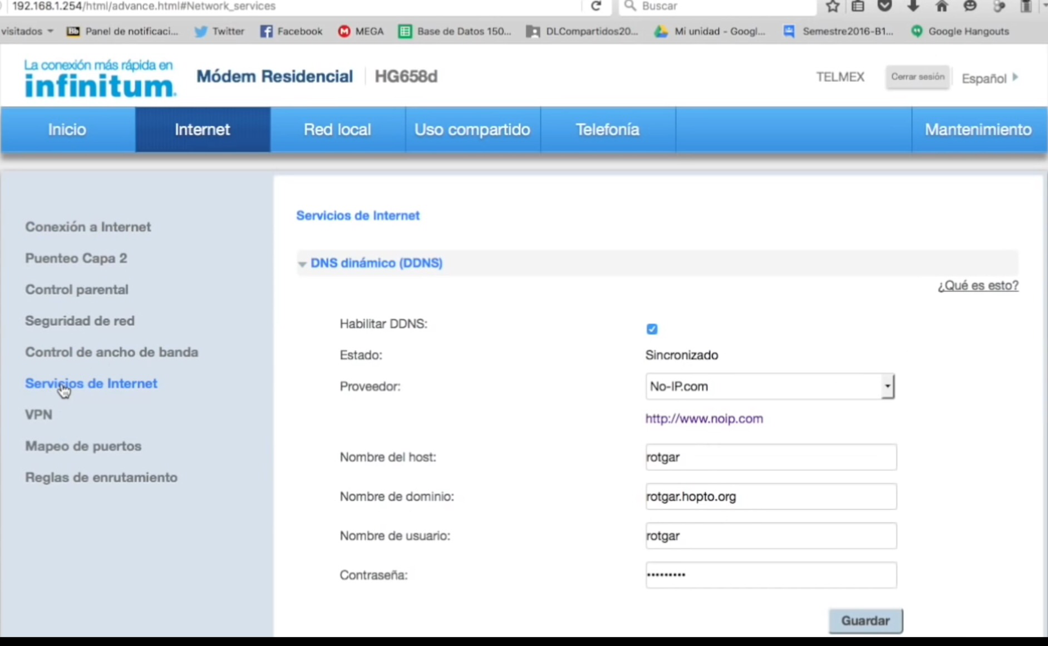
Task: Click the Nombre de dominio field
Action: pos(771,496)
